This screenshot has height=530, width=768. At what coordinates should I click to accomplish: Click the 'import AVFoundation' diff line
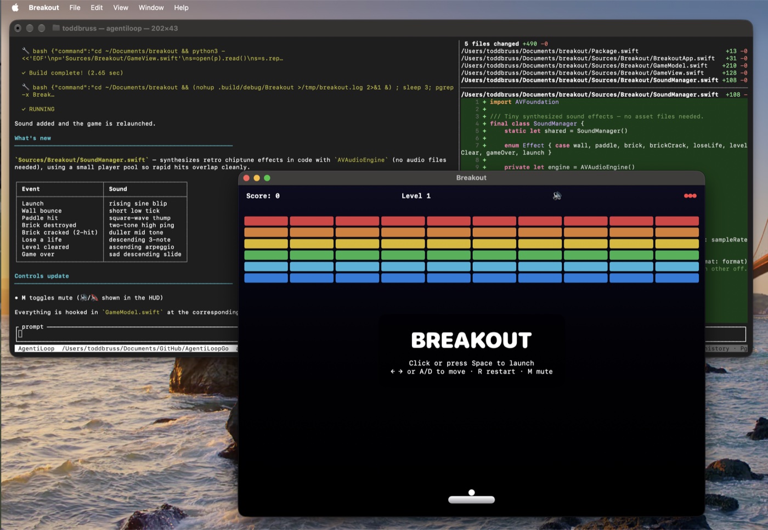coord(524,102)
